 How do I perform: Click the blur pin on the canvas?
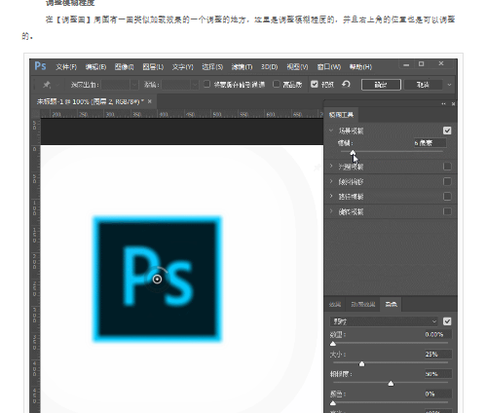point(157,280)
